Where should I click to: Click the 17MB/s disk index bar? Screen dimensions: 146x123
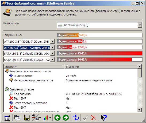click(x=99, y=47)
